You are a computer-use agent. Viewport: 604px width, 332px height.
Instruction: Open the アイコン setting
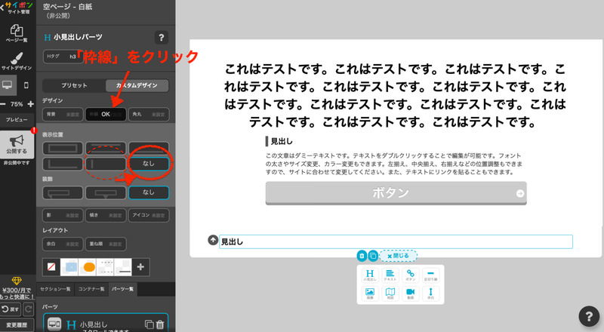(149, 215)
